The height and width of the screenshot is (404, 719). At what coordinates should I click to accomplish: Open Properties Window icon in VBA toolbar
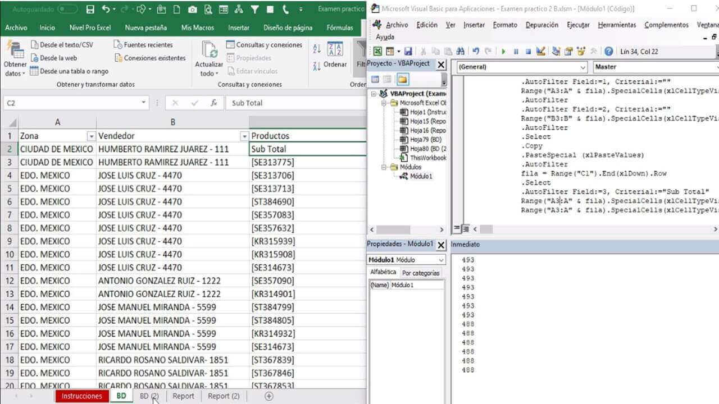tap(568, 51)
